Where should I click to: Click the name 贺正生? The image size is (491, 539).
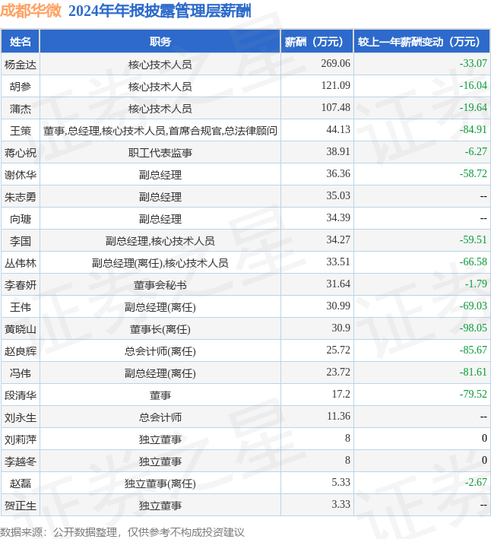(21, 506)
